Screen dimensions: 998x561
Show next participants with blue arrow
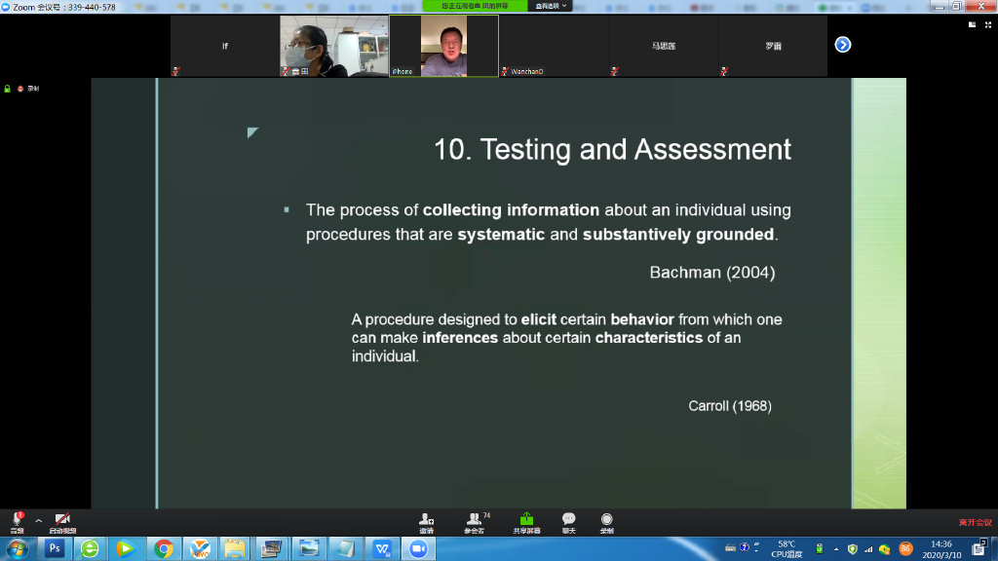click(843, 45)
